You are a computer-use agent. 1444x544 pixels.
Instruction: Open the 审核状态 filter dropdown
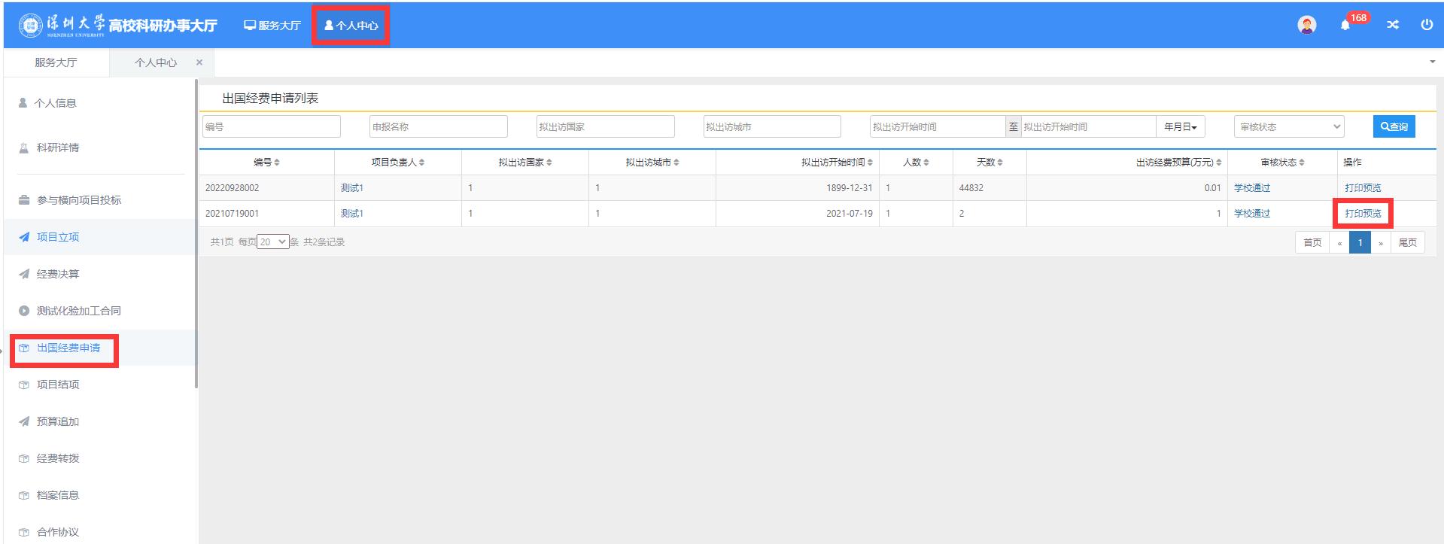pyautogui.click(x=1289, y=127)
